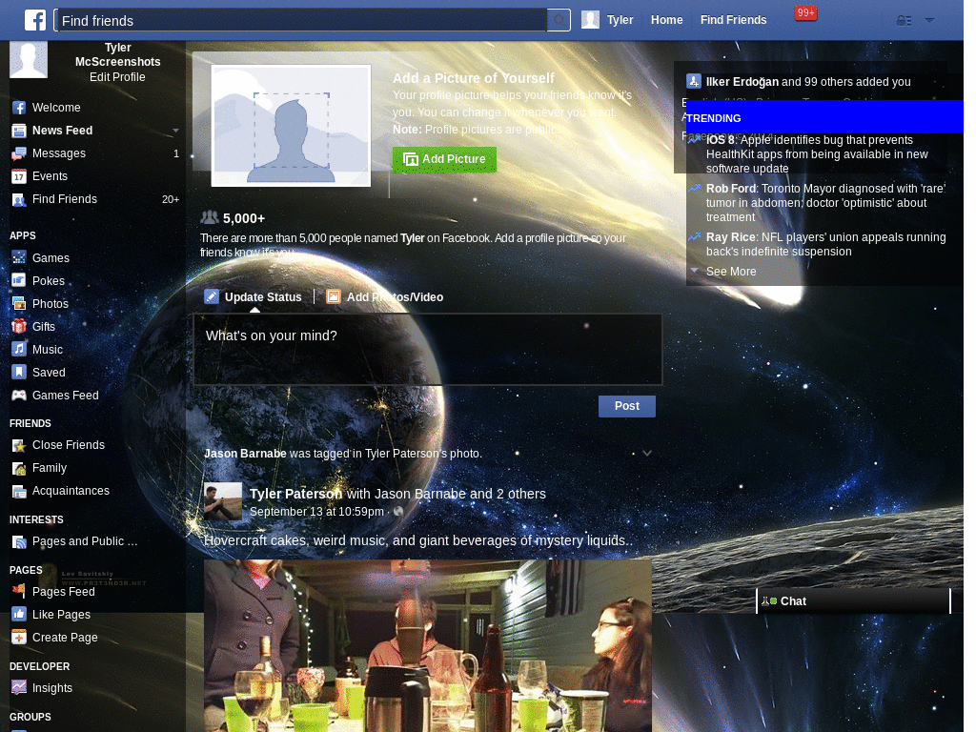This screenshot has height=732, width=976.
Task: Click the Create Page plus icon
Action: [x=19, y=638]
